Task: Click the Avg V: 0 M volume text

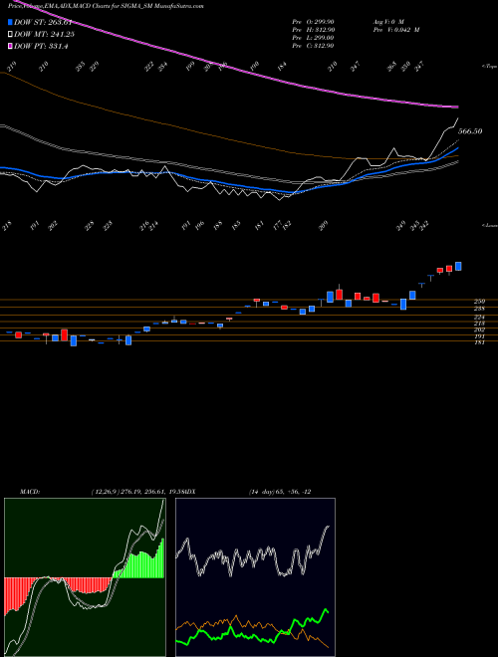Action: [x=387, y=21]
